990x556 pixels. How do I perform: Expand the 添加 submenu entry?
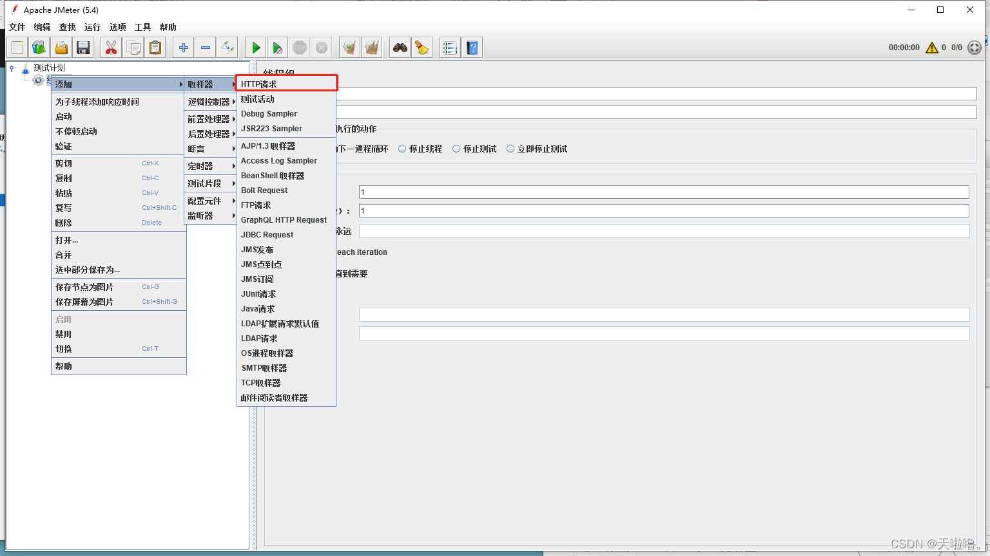119,84
